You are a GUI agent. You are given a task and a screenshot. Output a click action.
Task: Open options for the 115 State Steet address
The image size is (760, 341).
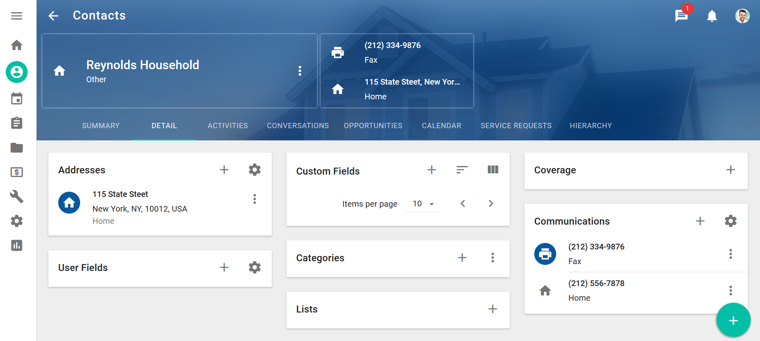[255, 199]
